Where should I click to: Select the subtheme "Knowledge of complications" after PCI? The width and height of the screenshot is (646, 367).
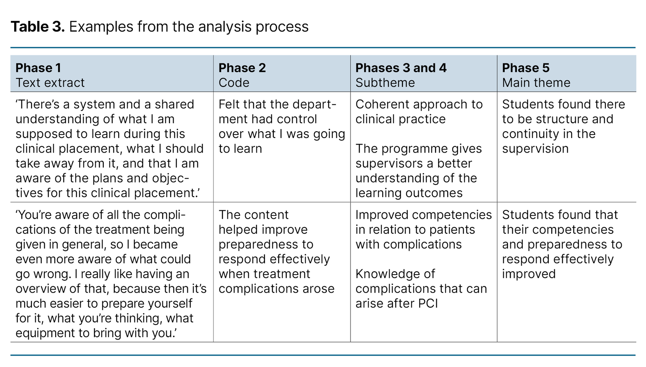[421, 289]
